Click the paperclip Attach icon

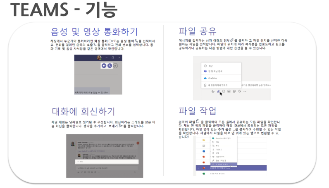pyautogui.click(x=218, y=91)
